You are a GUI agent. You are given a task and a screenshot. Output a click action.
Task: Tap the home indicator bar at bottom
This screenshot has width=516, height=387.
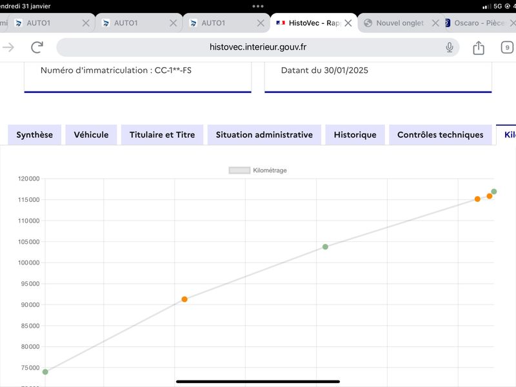[x=257, y=382]
